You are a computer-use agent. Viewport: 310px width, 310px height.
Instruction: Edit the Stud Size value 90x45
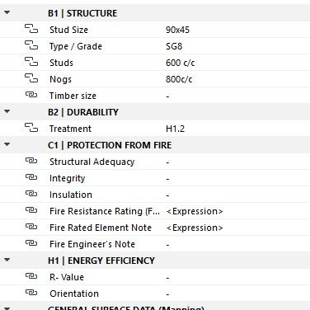click(177, 30)
